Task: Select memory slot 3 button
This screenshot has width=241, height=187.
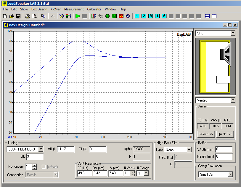Action: pyautogui.click(x=150, y=16)
